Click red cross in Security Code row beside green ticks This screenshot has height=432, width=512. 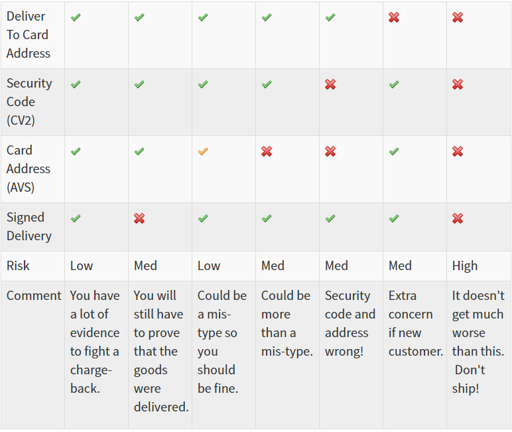click(330, 84)
